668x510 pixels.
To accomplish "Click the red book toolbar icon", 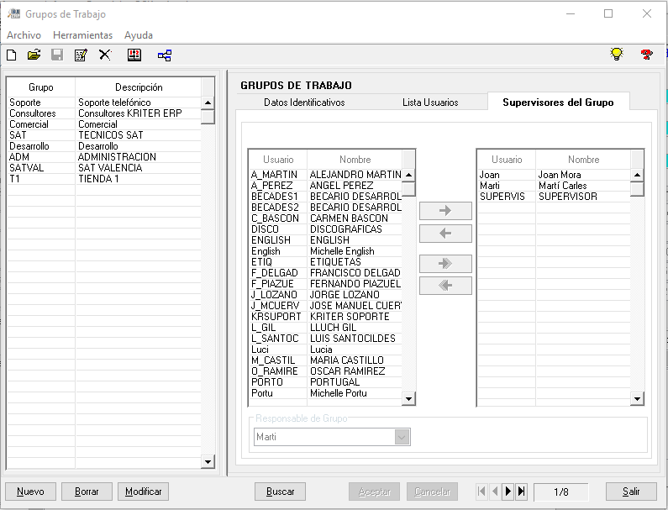I will (134, 55).
